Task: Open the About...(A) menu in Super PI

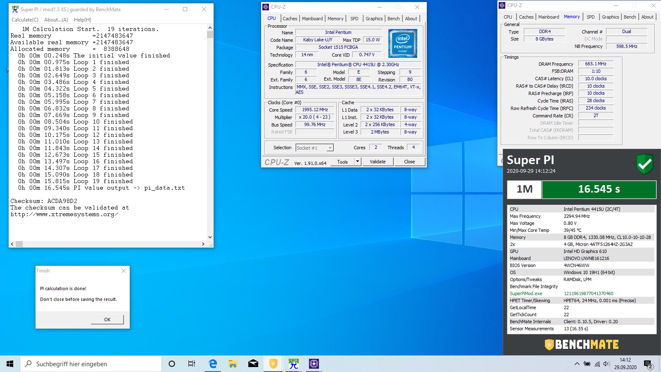Action: pos(56,20)
